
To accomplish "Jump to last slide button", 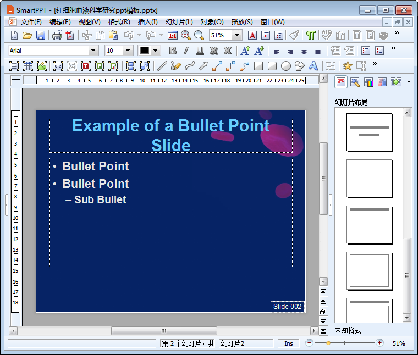I will pos(323,331).
